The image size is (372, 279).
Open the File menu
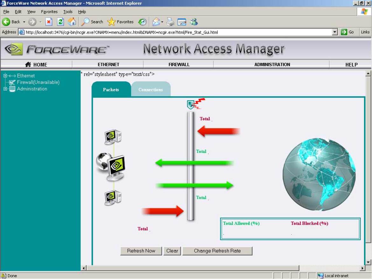6,12
